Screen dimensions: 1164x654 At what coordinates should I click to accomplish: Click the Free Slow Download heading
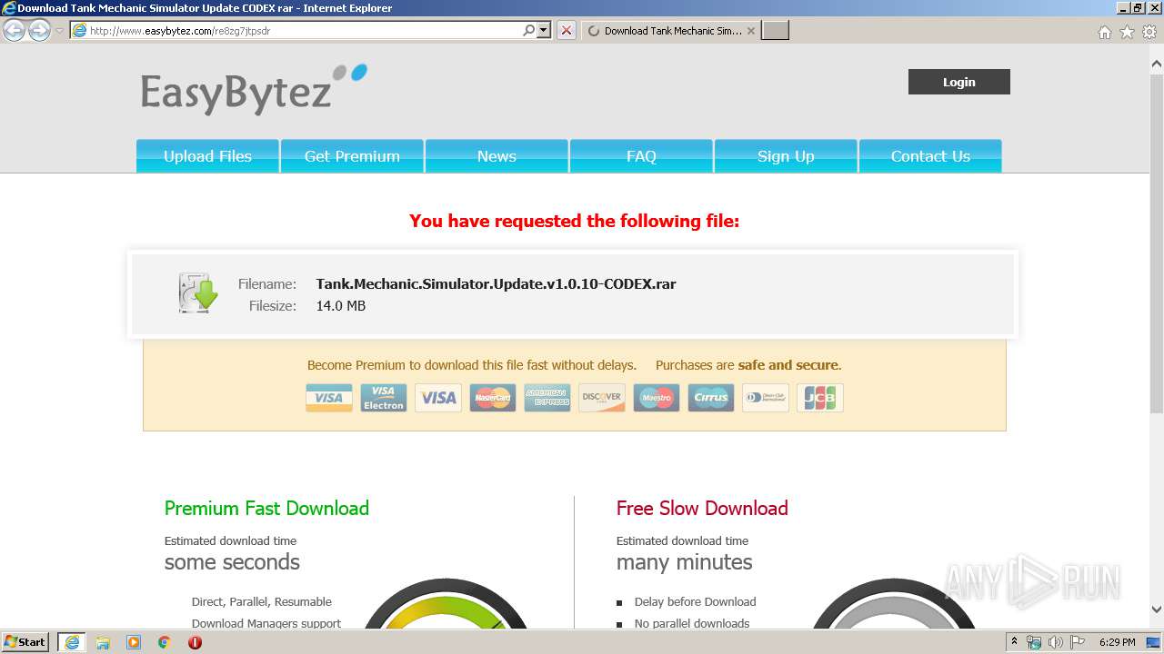pyautogui.click(x=702, y=509)
